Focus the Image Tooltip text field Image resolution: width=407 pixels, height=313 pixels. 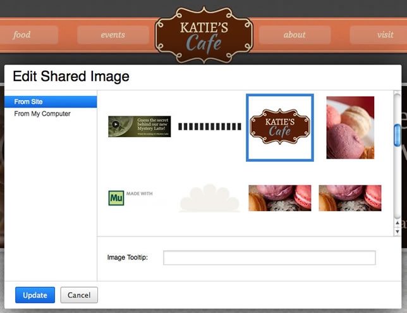(269, 258)
